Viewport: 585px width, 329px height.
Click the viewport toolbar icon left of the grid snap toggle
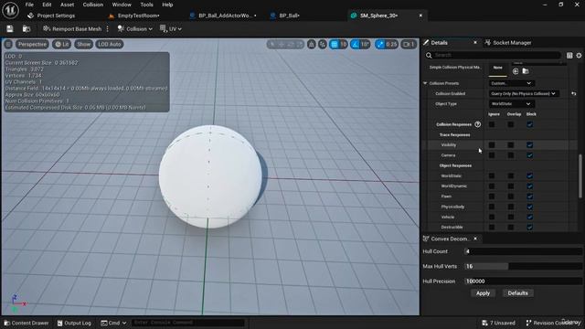323,45
